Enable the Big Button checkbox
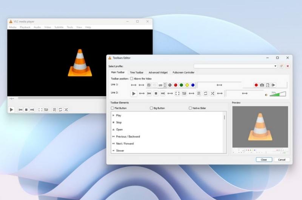Screen dimensions: 302x200 point(151,108)
